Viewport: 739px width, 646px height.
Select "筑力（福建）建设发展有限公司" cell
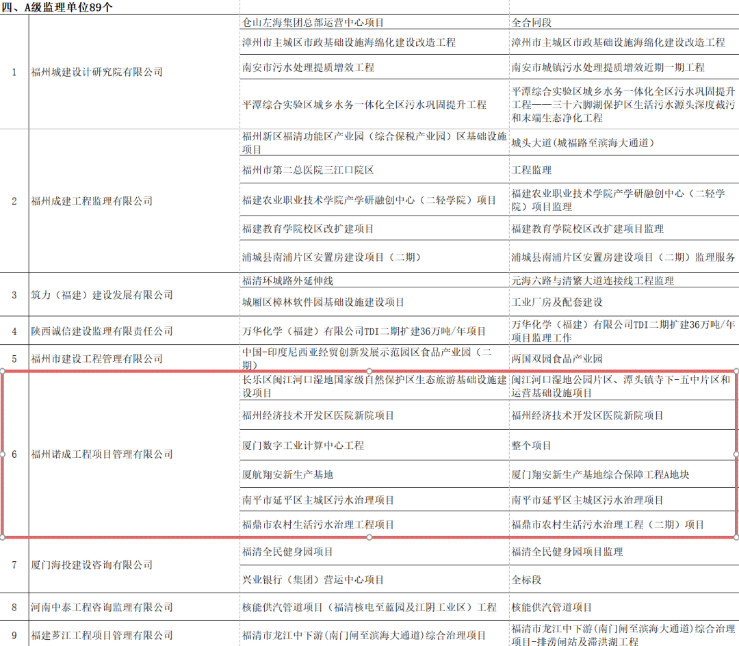coord(101,295)
